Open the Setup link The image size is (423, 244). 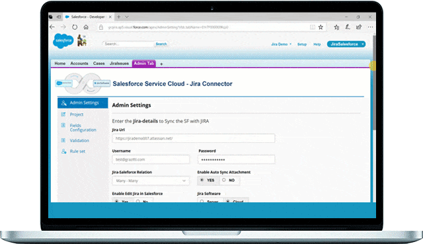coord(302,44)
